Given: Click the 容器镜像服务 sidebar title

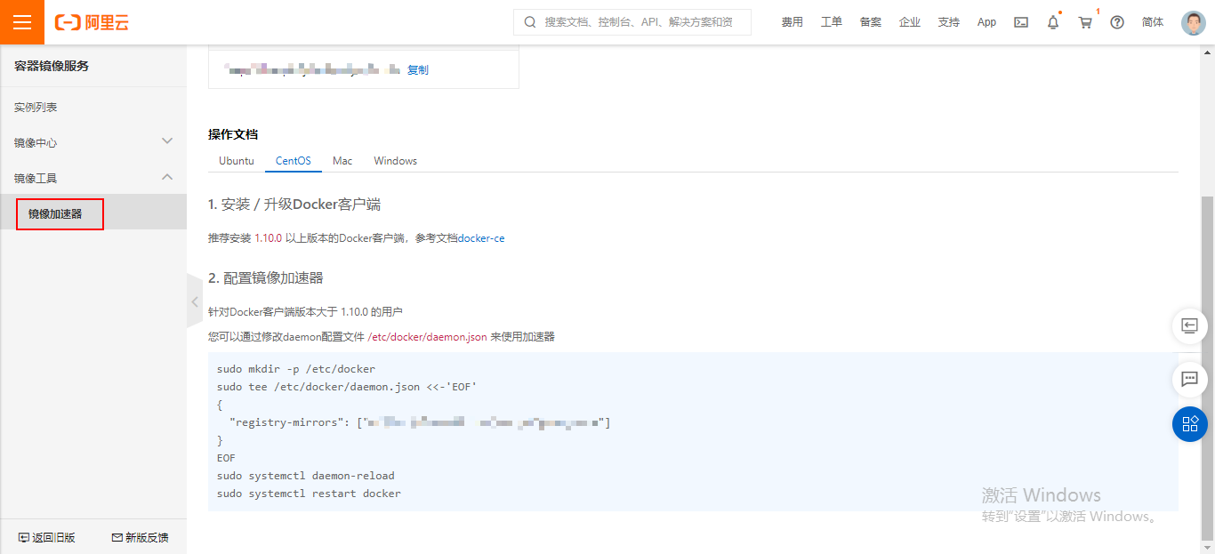Looking at the screenshot, I should click(52, 66).
